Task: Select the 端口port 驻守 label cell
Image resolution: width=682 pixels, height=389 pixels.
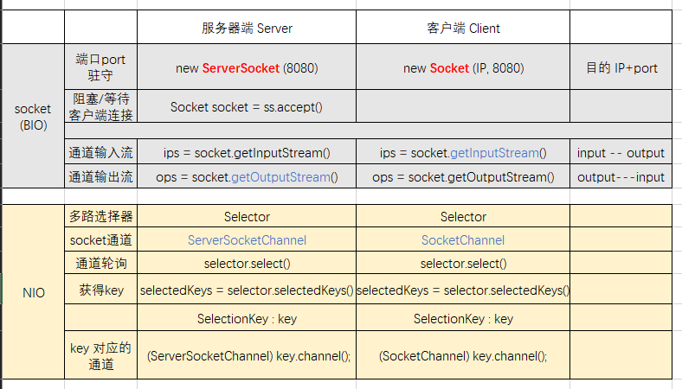Action: coord(100,67)
